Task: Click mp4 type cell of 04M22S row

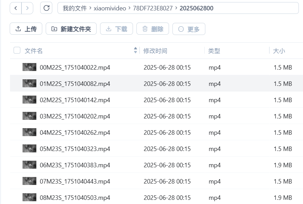Action: [214, 133]
